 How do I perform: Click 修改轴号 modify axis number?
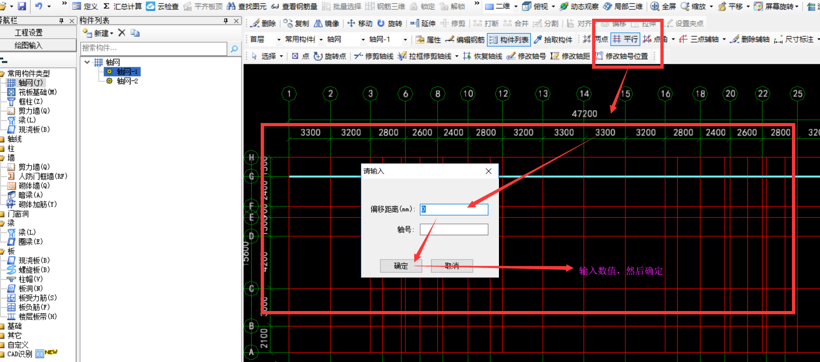526,56
